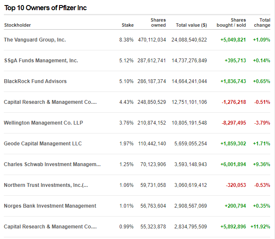
Task: Select Wellington's -8,297,495 shares sold value
Action: pyautogui.click(x=233, y=123)
